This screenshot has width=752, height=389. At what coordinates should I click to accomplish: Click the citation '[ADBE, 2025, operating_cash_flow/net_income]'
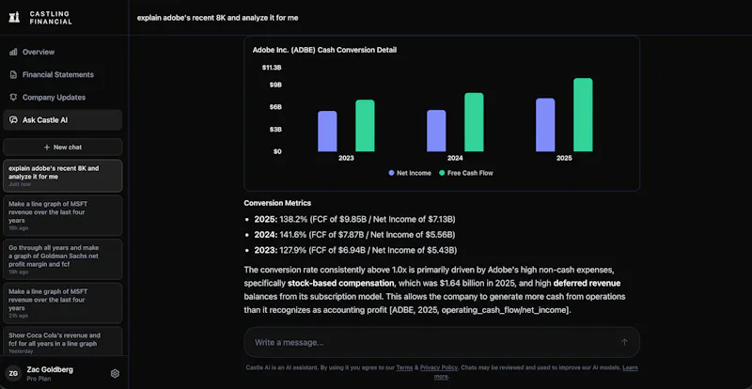pyautogui.click(x=479, y=310)
